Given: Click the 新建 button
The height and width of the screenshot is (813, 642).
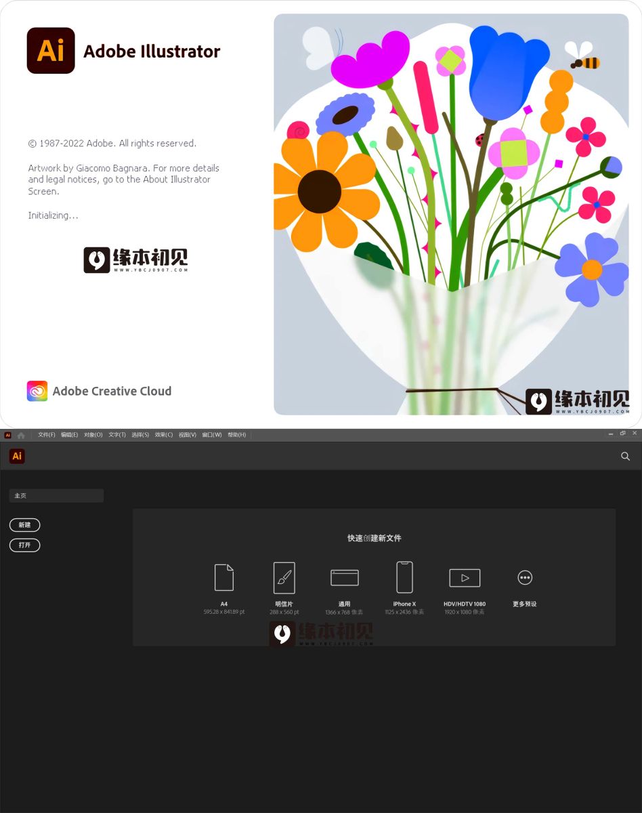Looking at the screenshot, I should click(x=25, y=525).
